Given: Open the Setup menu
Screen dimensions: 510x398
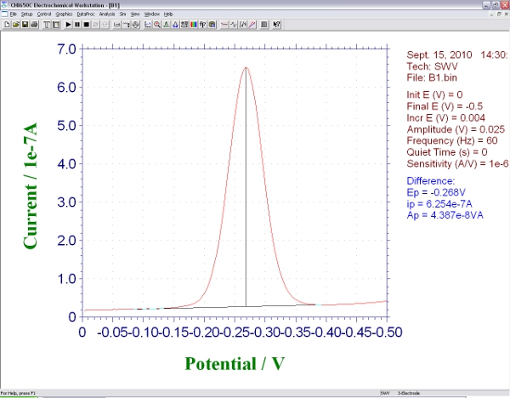Looking at the screenshot, I should (27, 14).
